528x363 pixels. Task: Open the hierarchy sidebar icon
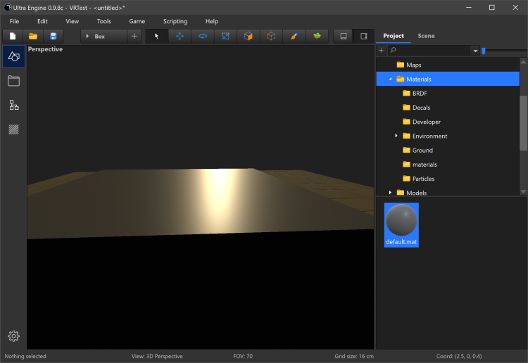click(x=13, y=105)
